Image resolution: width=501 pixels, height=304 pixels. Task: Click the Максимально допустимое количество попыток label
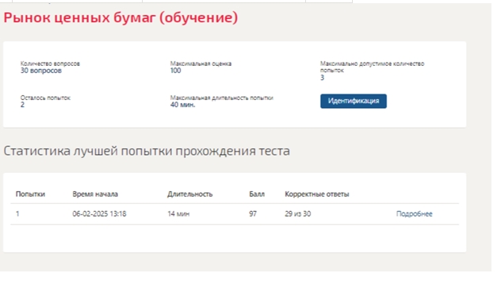tap(373, 67)
